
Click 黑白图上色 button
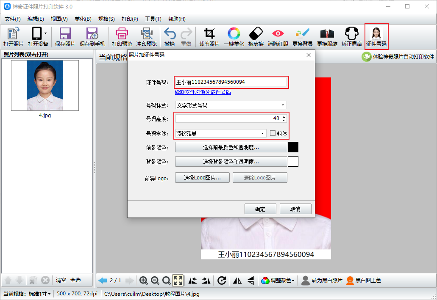click(363, 281)
